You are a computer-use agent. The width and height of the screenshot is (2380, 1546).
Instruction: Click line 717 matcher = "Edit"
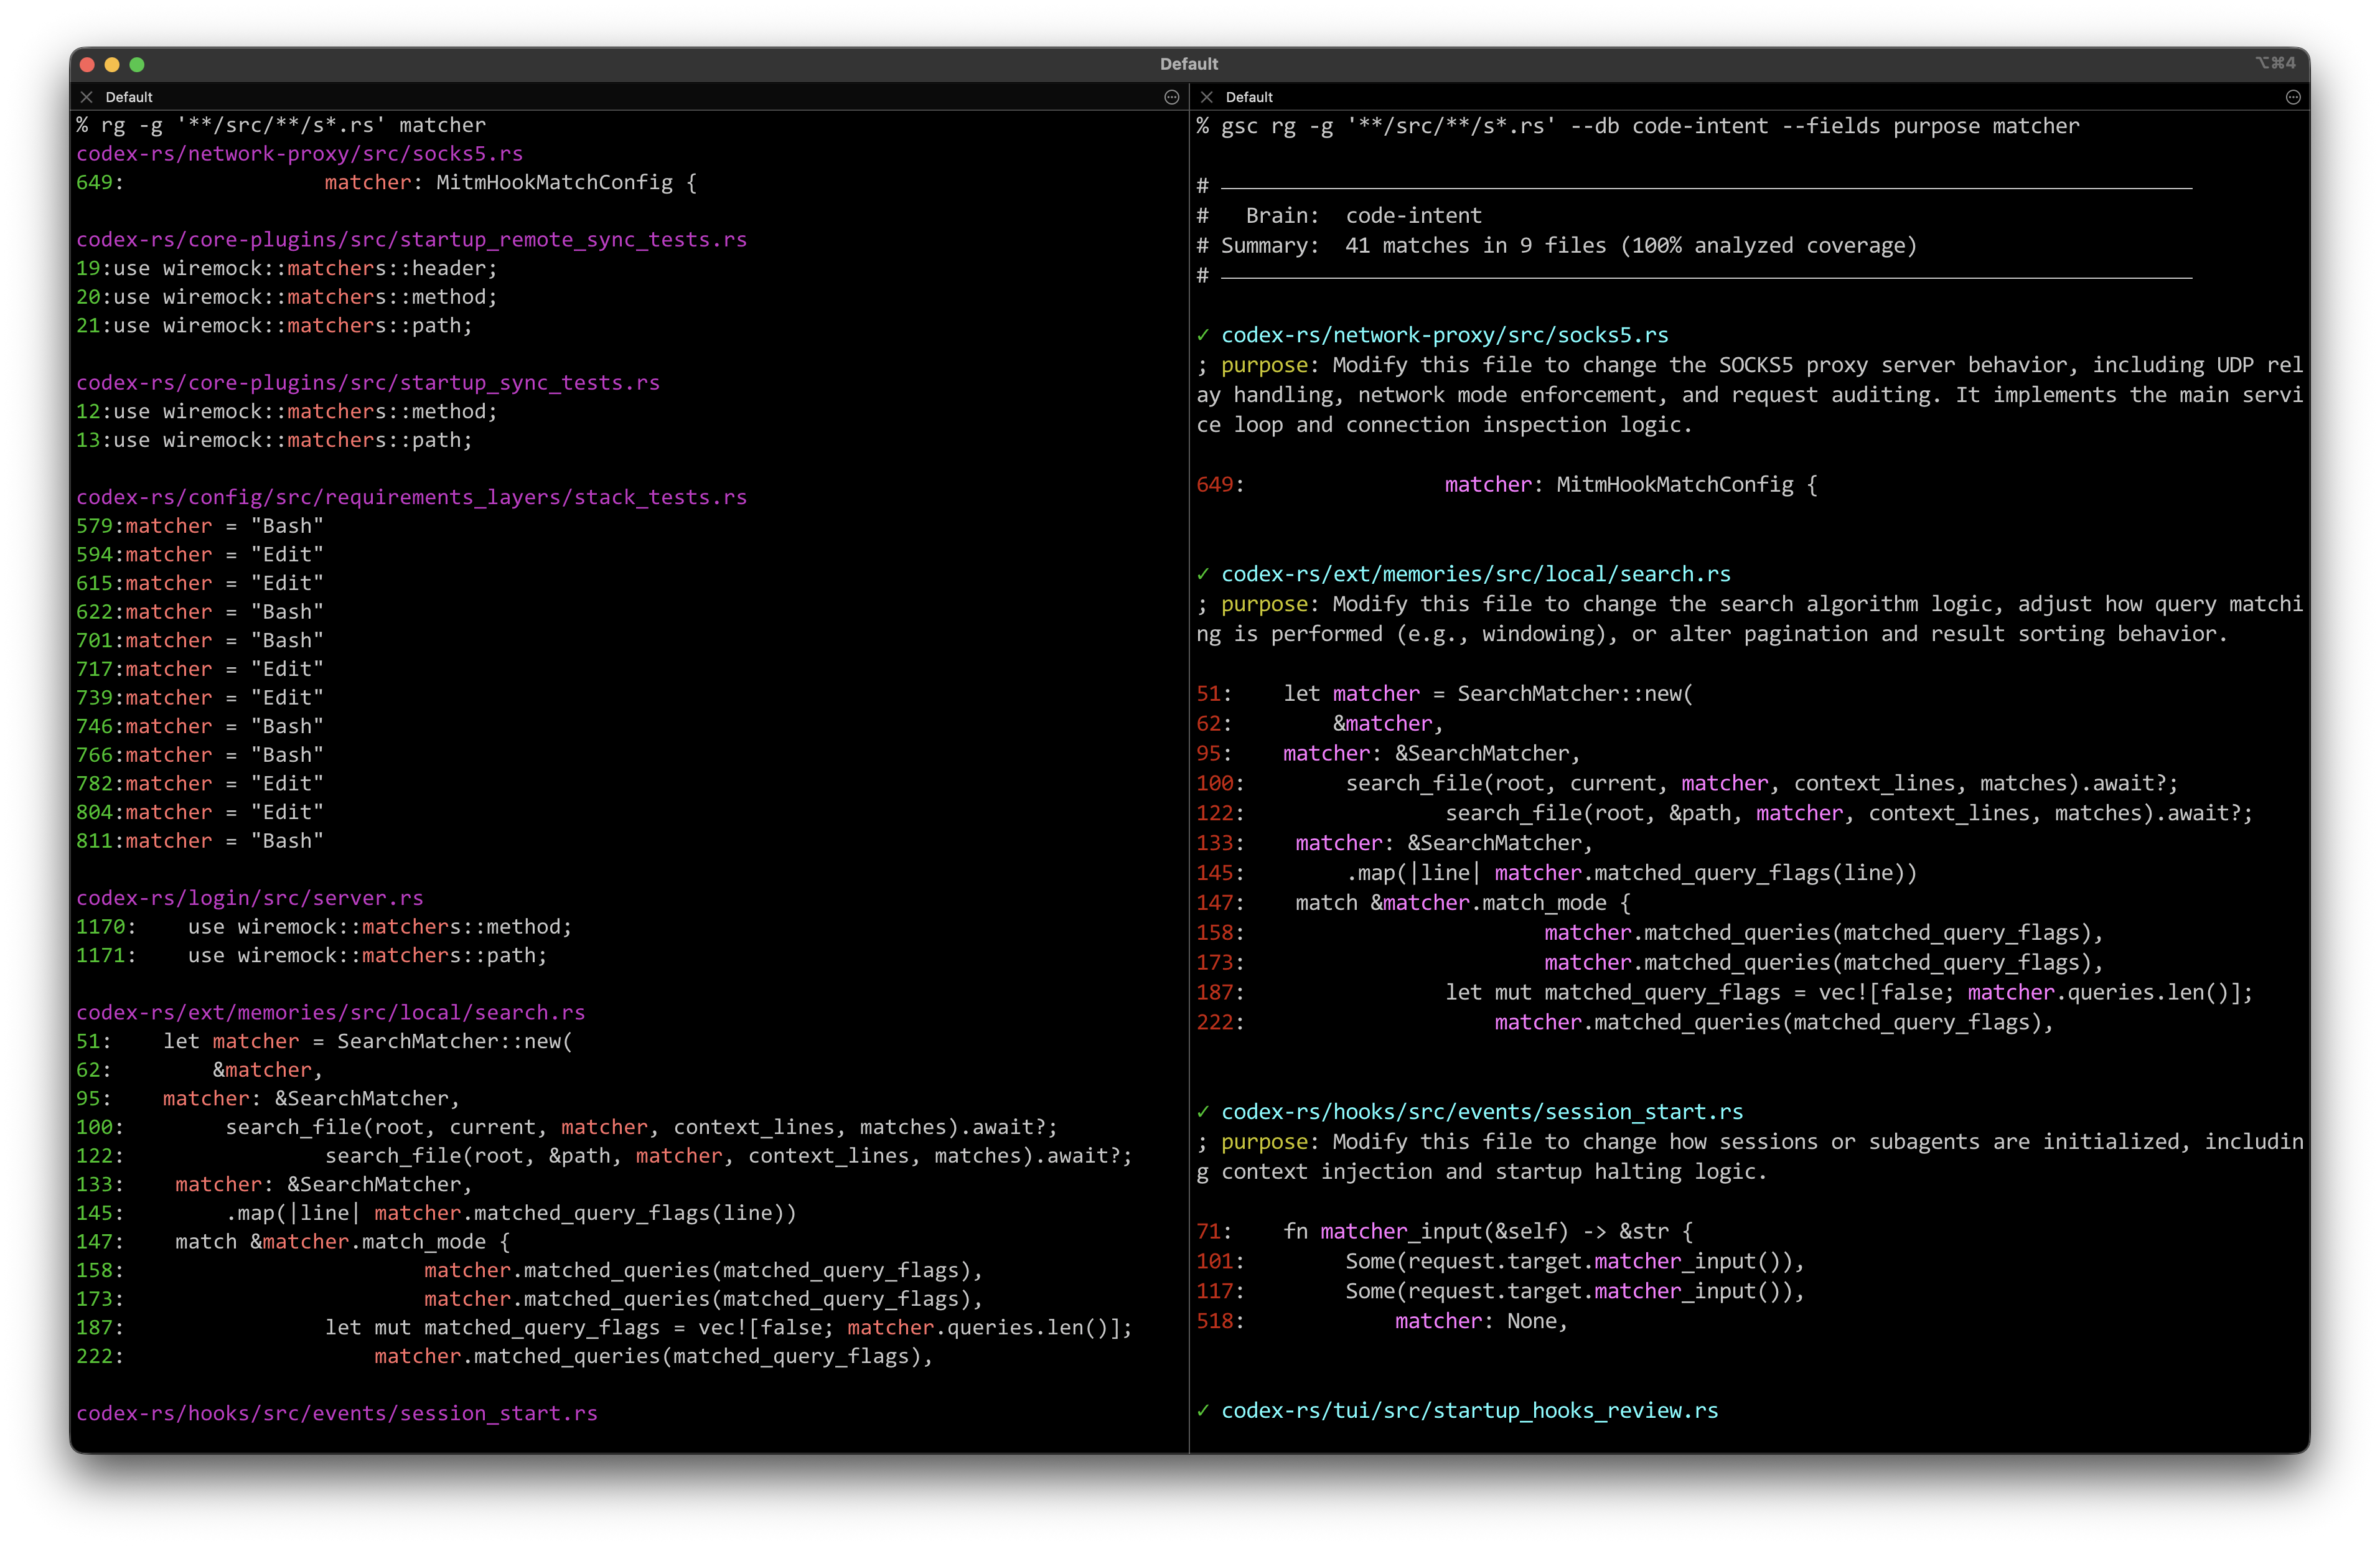(x=200, y=669)
